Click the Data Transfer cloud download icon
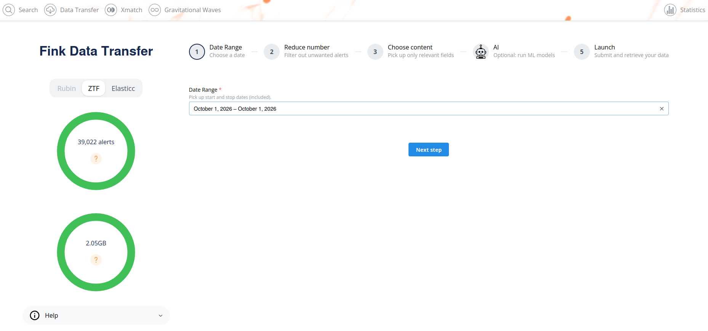Screen dimensions: 708x331 click(x=50, y=10)
